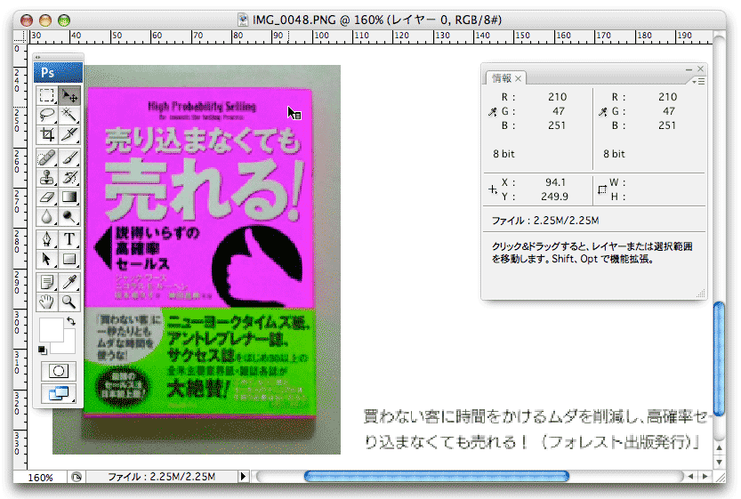Change the screen mode

pos(59,393)
